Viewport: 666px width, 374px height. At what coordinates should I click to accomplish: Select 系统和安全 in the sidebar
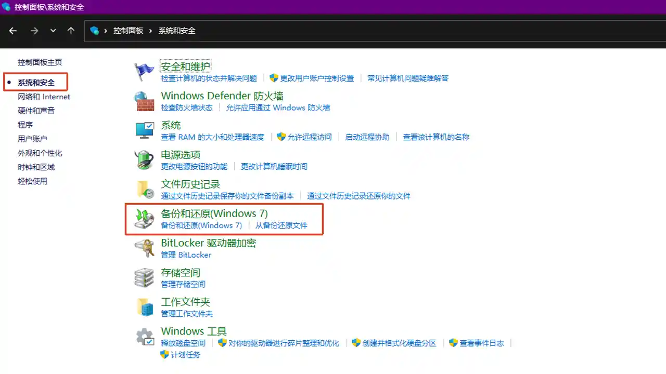tap(36, 83)
